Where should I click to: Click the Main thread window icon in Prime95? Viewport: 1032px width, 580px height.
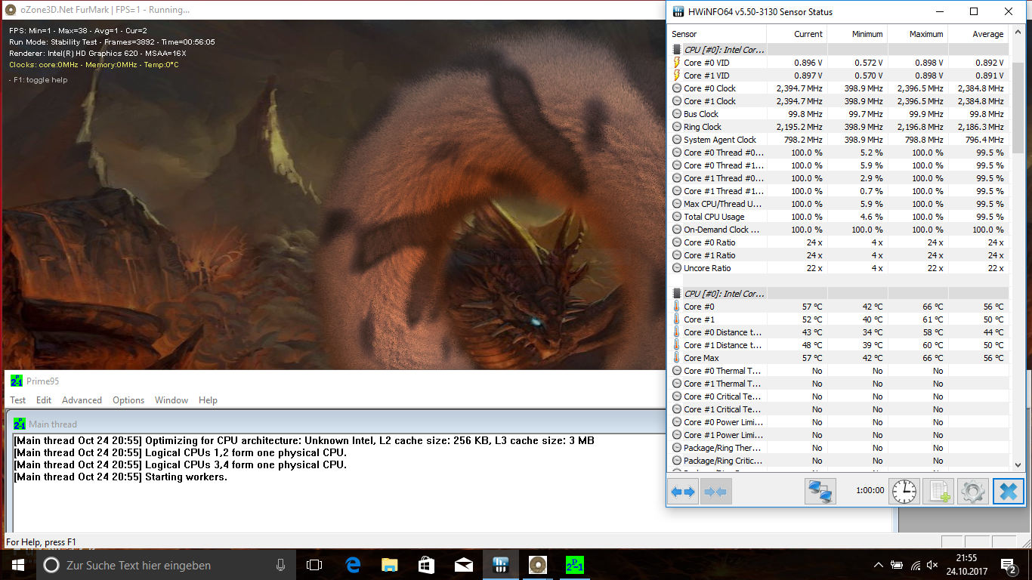click(20, 424)
